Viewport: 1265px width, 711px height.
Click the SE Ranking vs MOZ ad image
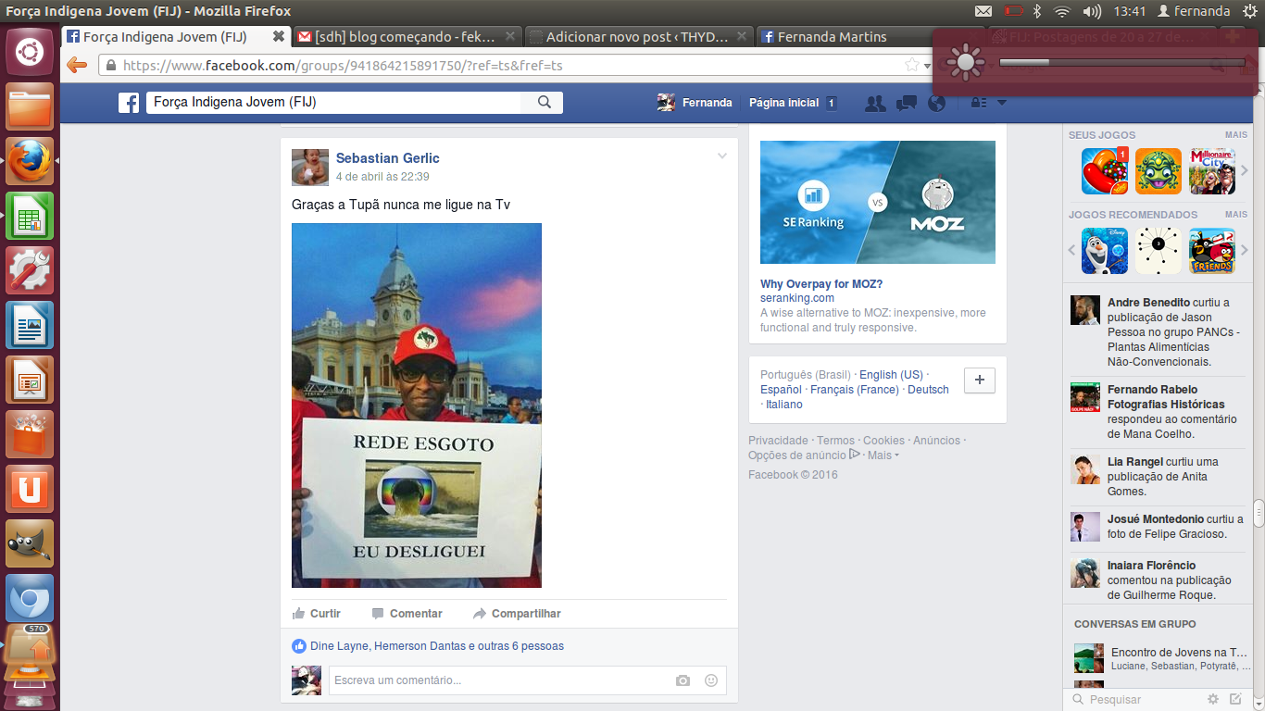[x=878, y=202]
